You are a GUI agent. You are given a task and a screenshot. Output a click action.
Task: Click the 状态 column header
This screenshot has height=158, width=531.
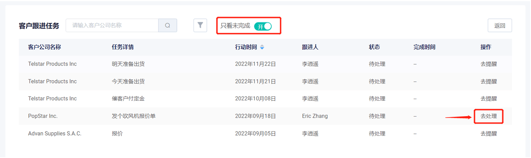click(374, 47)
